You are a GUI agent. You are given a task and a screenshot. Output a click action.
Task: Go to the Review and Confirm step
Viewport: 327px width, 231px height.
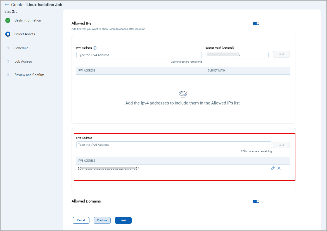tap(29, 75)
